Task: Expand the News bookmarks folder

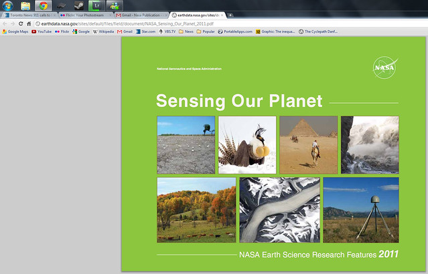Action: click(x=186, y=31)
